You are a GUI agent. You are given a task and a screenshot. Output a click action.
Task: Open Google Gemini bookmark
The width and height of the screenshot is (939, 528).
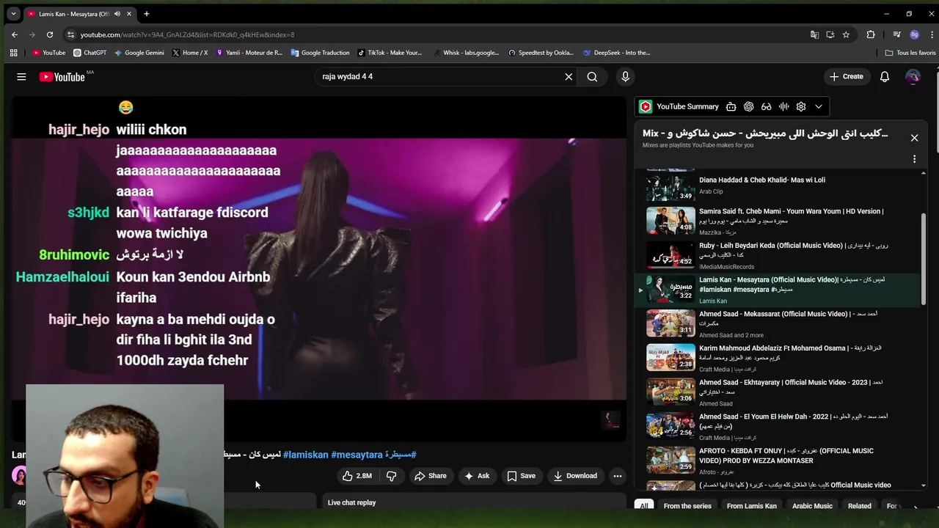point(139,53)
